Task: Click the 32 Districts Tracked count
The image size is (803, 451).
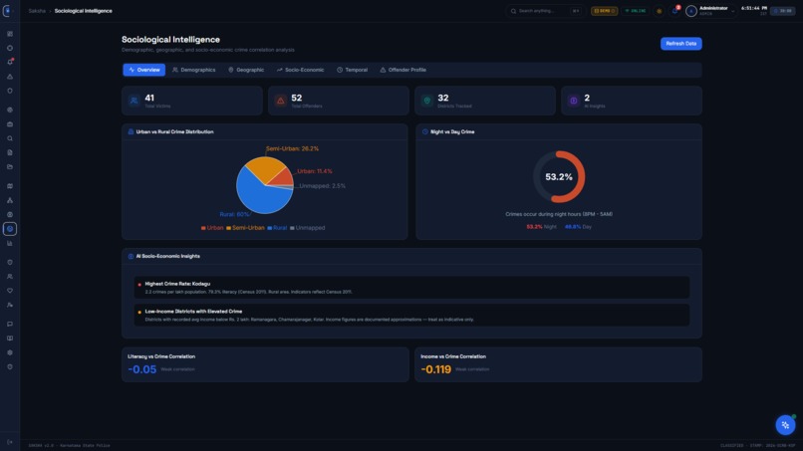Action: [443, 98]
